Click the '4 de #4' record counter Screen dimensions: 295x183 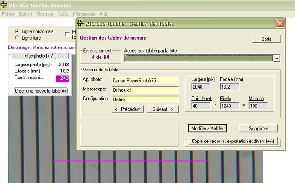[100, 57]
